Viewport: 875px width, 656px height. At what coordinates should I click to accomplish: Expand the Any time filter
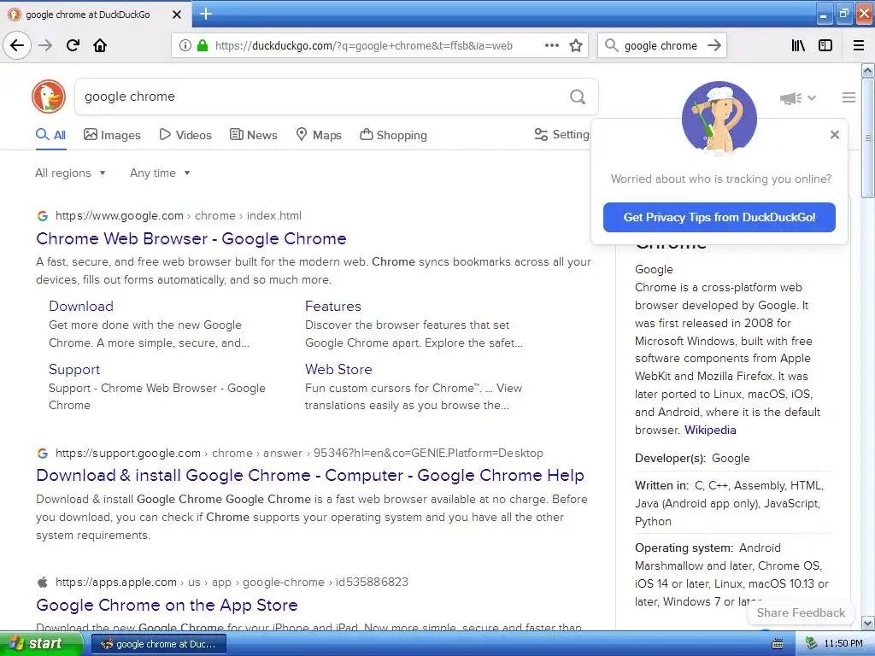pyautogui.click(x=160, y=173)
